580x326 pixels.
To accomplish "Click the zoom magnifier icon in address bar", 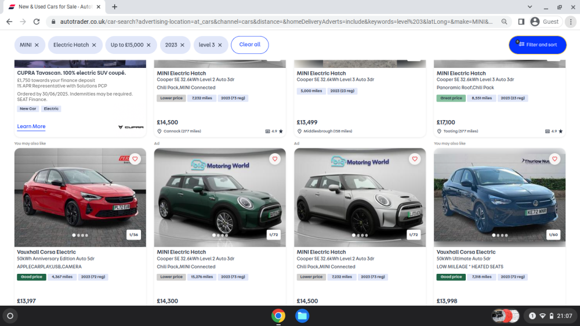I will [504, 22].
